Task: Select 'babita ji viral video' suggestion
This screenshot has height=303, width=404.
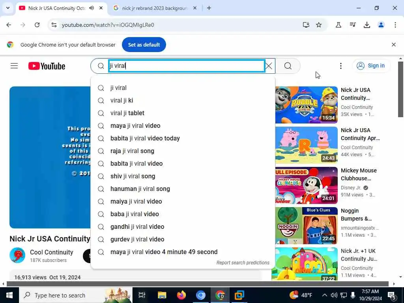Action: click(183, 164)
